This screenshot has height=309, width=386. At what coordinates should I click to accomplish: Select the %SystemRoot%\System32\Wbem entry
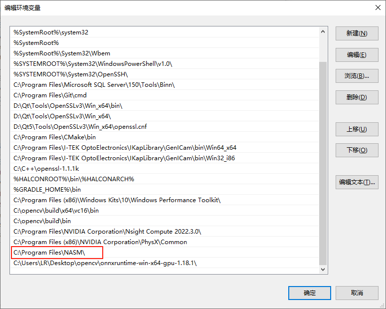click(165, 53)
